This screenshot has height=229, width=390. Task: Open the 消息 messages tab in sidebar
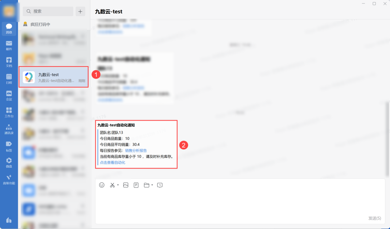tap(9, 29)
